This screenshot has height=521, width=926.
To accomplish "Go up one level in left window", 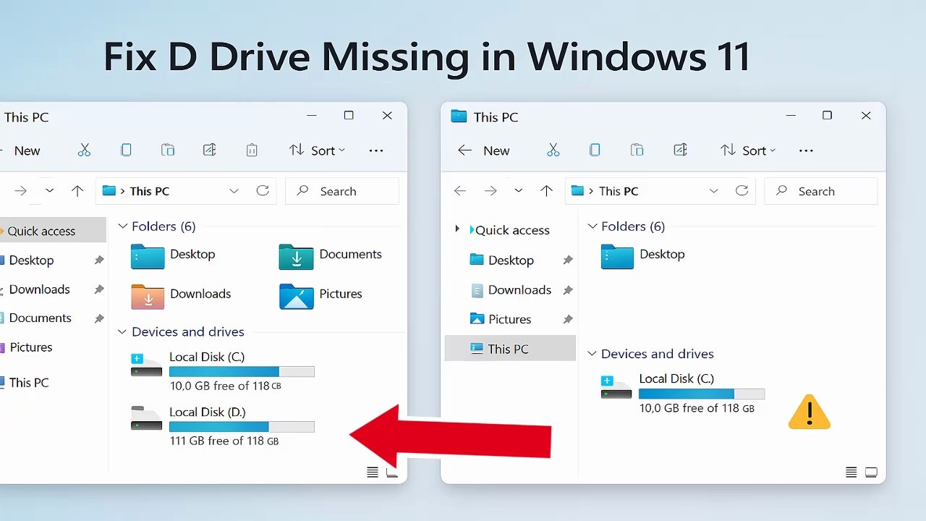I will click(x=77, y=191).
